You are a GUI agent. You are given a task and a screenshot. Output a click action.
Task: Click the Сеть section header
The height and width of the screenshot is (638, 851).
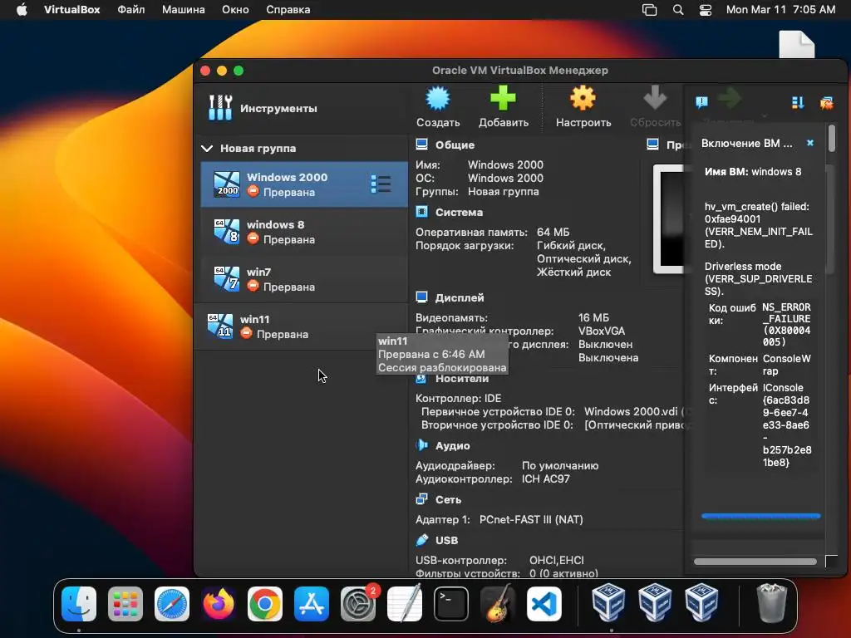[x=448, y=499]
